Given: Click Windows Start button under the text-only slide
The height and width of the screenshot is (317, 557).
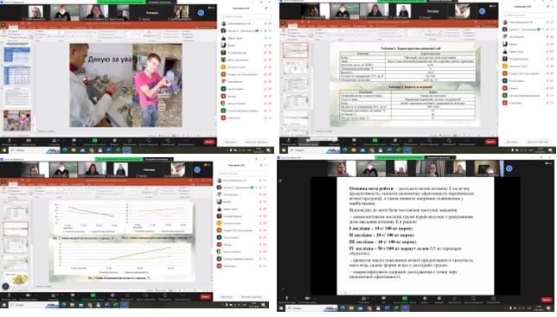Looking at the screenshot, I should click(x=281, y=308).
